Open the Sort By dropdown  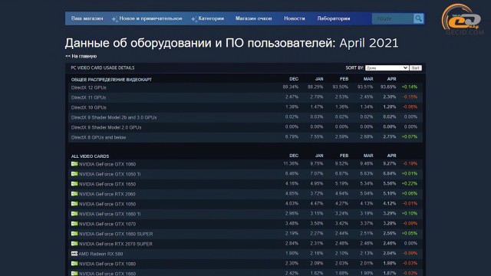click(387, 68)
